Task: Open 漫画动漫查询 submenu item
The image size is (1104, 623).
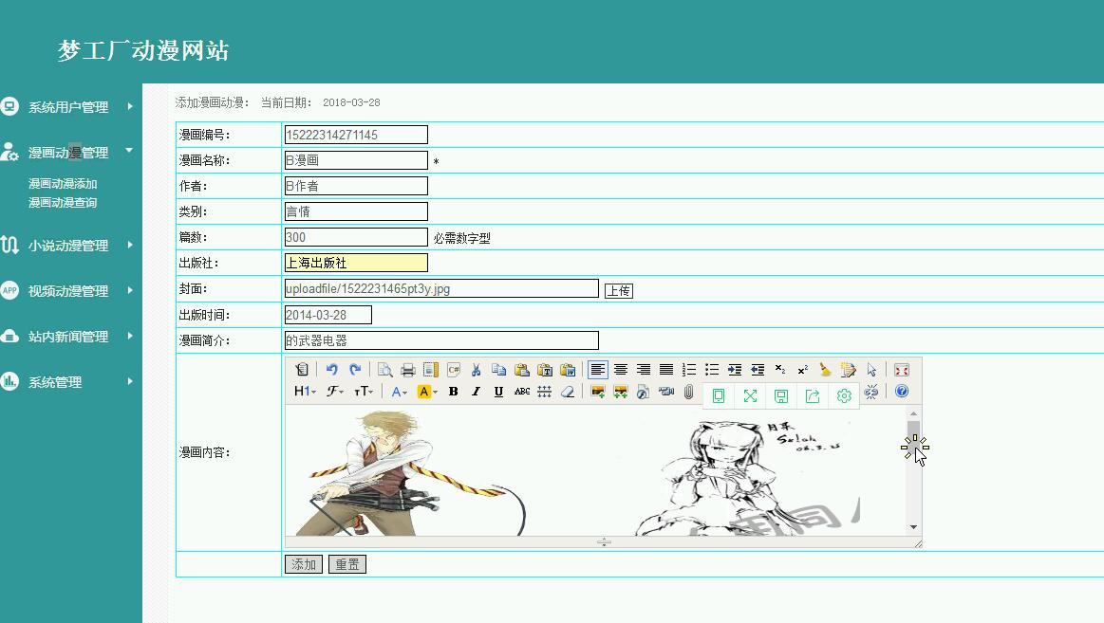Action: tap(63, 203)
